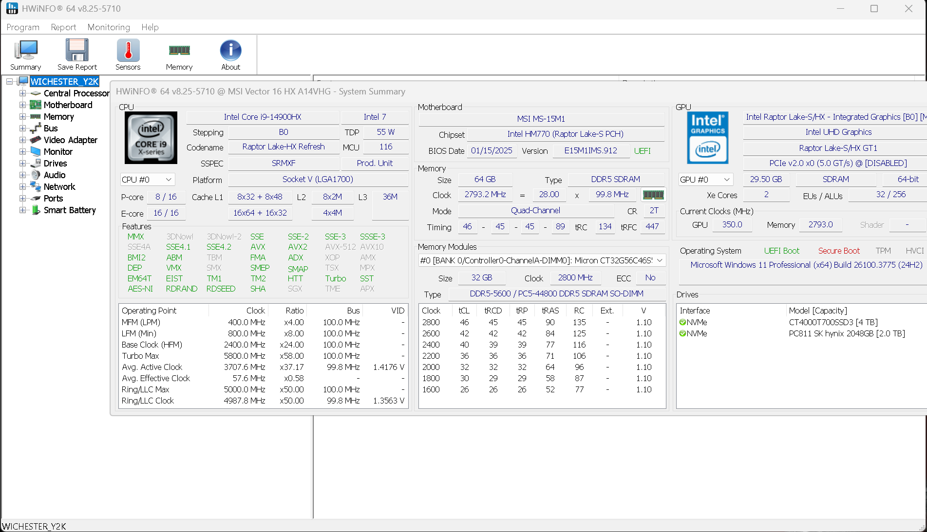Image resolution: width=927 pixels, height=532 pixels.
Task: Click the Socket V (LGA1700) platform field
Action: (318, 180)
